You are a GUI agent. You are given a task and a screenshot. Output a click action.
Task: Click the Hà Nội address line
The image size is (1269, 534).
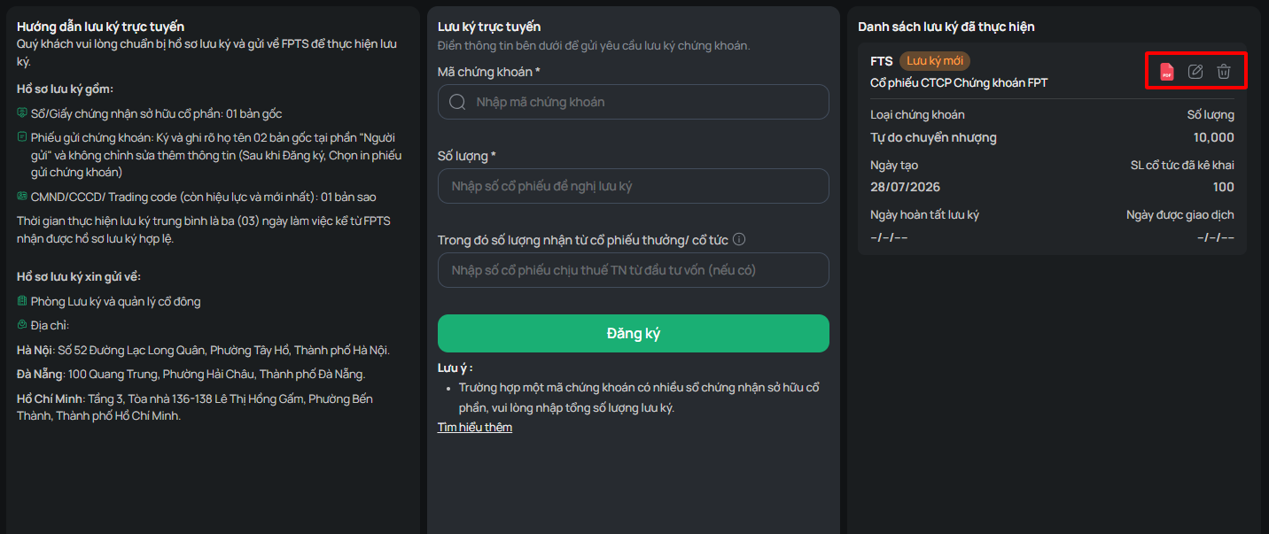(x=203, y=350)
